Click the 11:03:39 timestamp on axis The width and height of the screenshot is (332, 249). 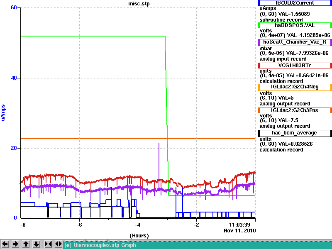coord(240,225)
